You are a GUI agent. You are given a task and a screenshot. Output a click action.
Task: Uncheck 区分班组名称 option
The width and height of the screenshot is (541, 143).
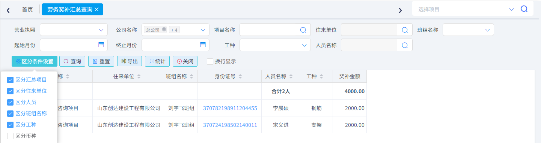pyautogui.click(x=10, y=113)
